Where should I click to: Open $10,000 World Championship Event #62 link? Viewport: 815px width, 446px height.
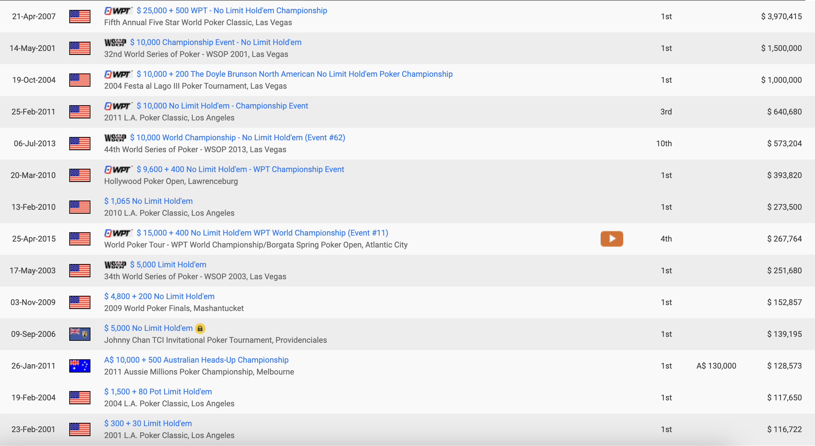coord(238,138)
